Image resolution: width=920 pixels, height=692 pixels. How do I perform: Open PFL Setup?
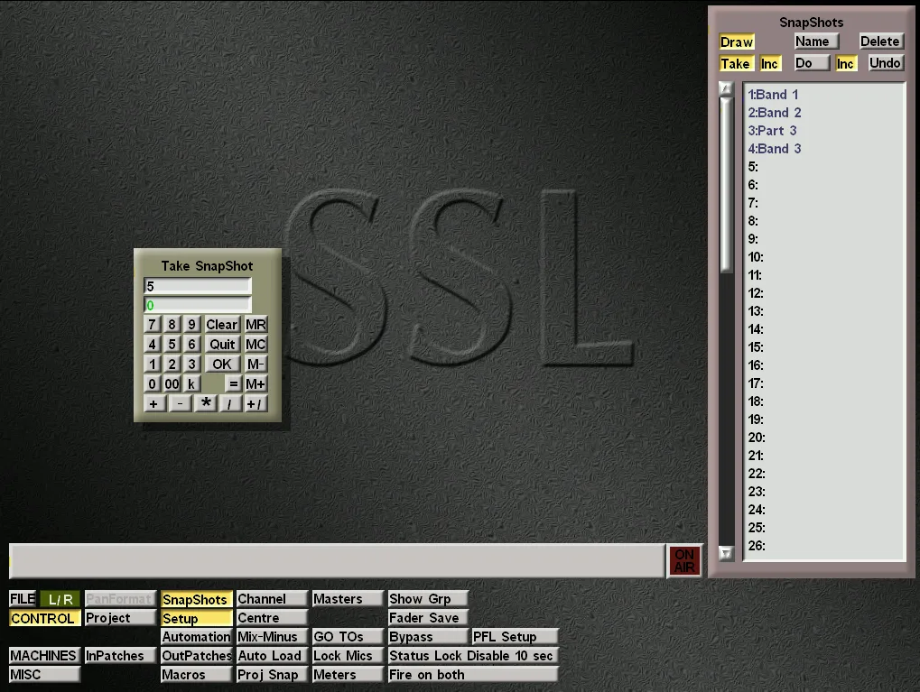515,637
